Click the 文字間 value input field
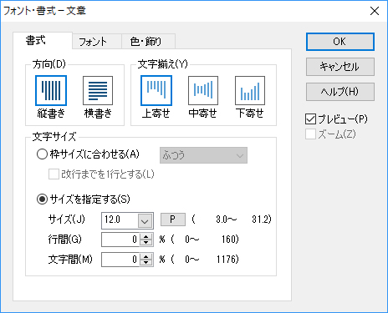 point(120,260)
